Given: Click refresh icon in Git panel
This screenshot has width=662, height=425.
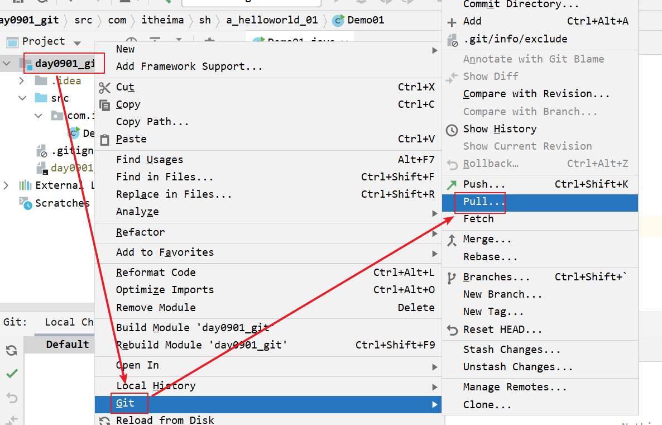Looking at the screenshot, I should pos(12,350).
